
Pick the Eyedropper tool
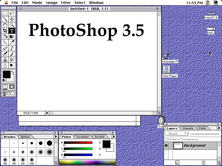click(12, 42)
